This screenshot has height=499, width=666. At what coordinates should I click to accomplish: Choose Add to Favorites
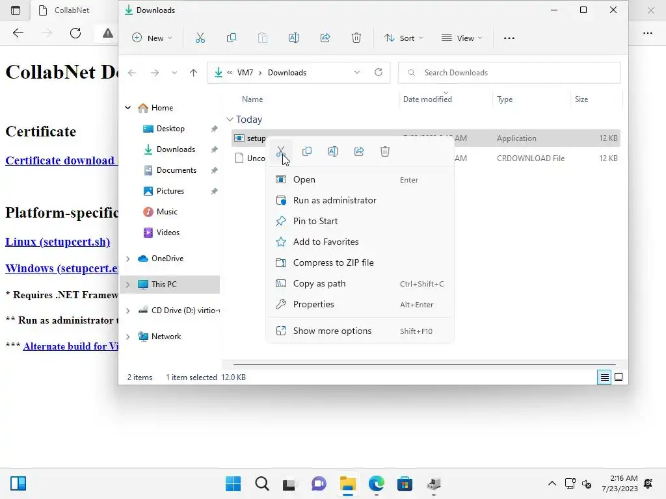tap(360, 242)
